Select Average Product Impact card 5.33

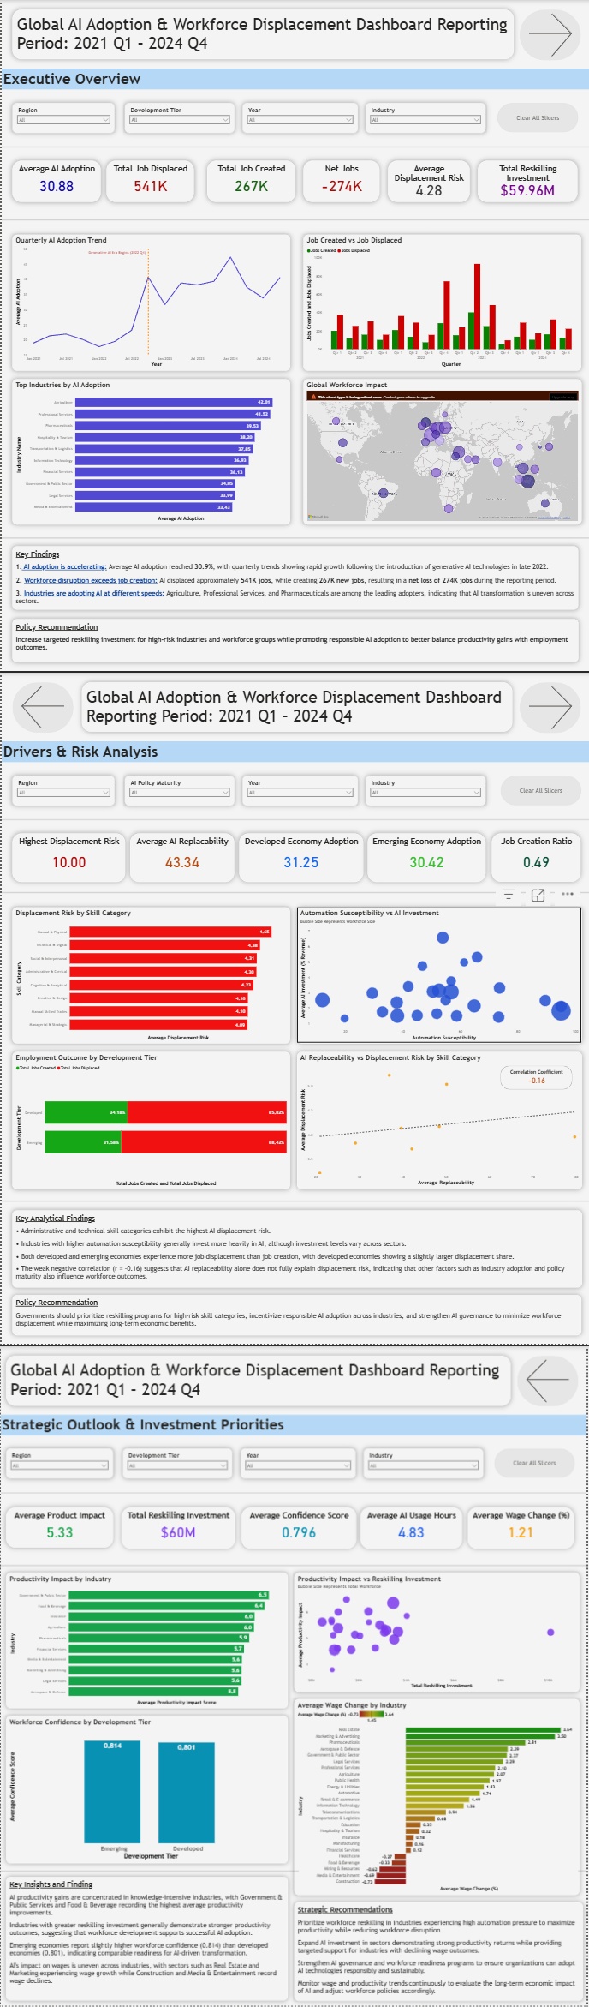(x=60, y=1527)
